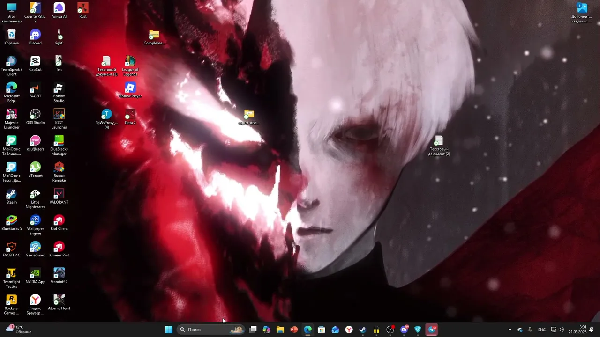
Task: Select the Little Nightmares icon
Action: point(35,199)
